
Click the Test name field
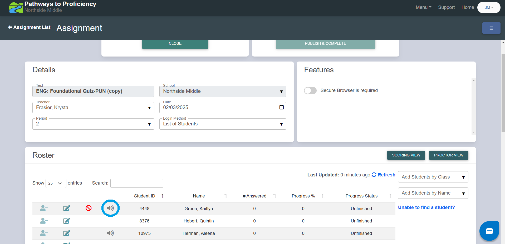93,91
